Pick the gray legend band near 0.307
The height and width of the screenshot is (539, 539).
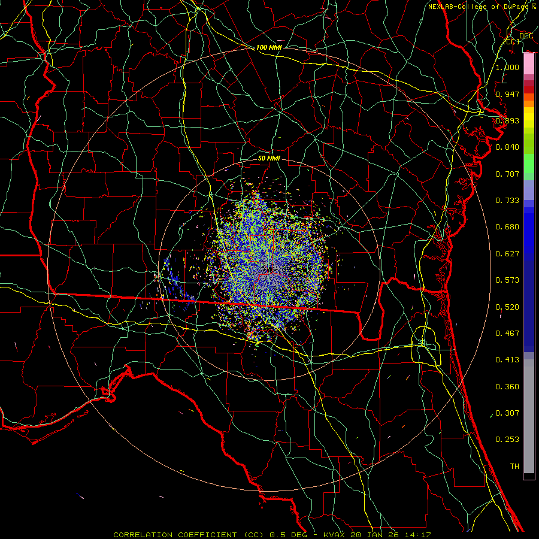pyautogui.click(x=529, y=416)
